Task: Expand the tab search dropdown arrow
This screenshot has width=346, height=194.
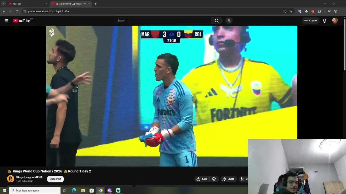Action: click(x=4, y=4)
